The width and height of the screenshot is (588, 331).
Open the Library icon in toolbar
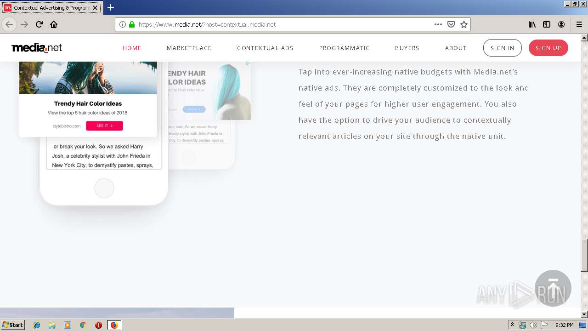532,24
